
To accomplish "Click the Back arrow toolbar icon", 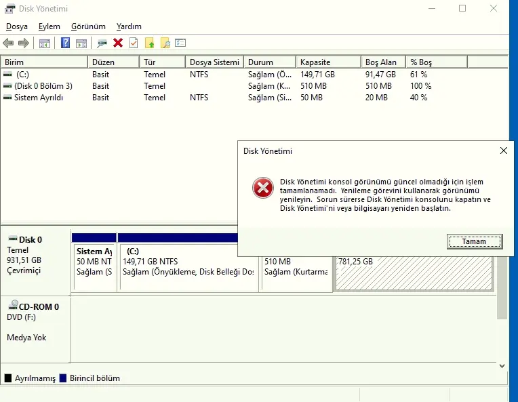I will 8,43.
